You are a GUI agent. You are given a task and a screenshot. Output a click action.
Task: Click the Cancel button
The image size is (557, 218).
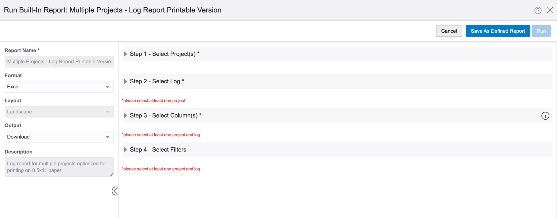click(x=449, y=31)
